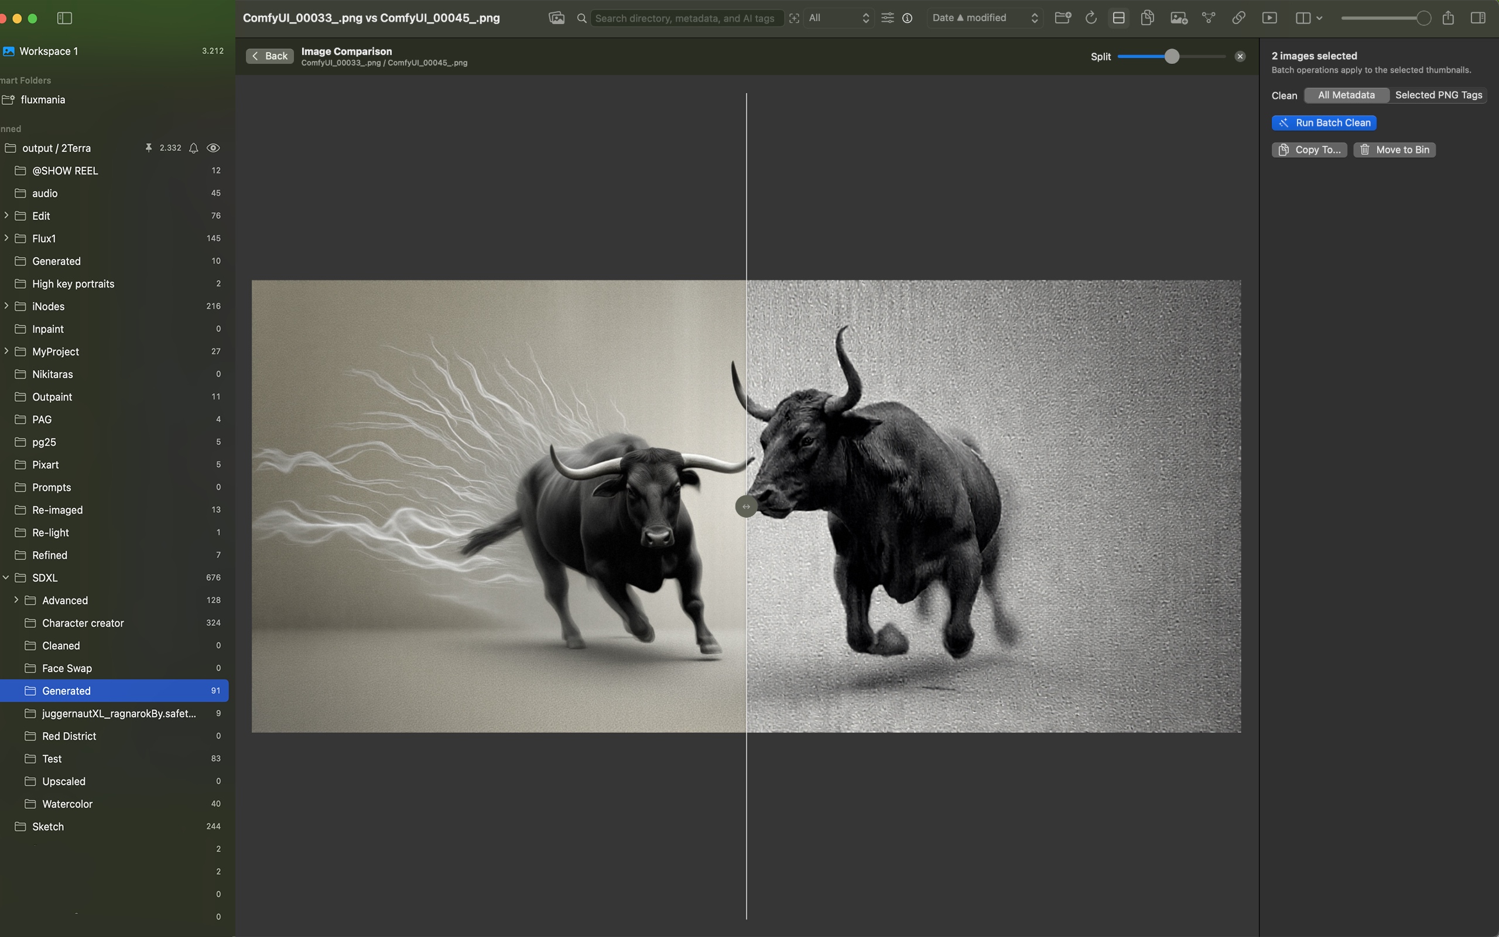Image resolution: width=1499 pixels, height=937 pixels.
Task: Open the image gallery icon in toolbar
Action: [x=556, y=18]
